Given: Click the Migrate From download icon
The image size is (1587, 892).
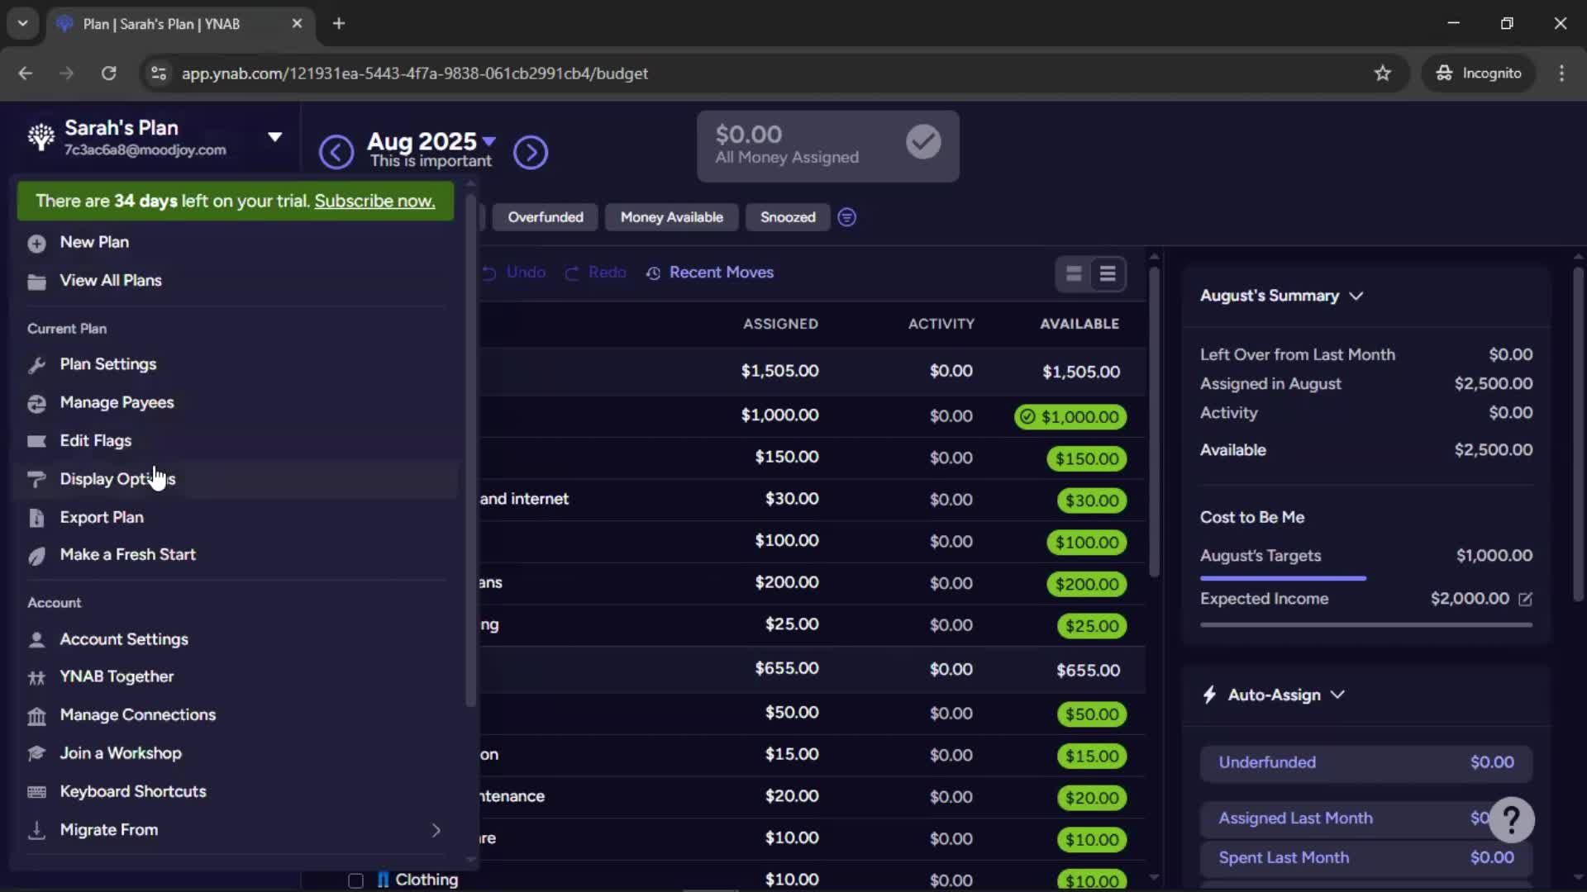Looking at the screenshot, I should (x=36, y=830).
